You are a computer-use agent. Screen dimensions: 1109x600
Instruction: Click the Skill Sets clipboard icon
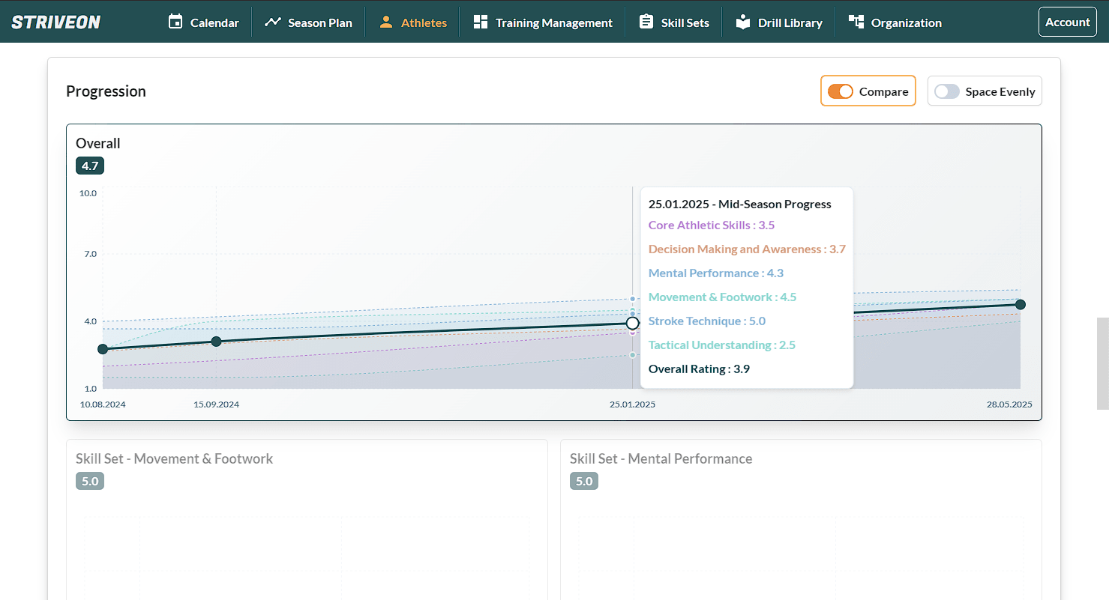[x=646, y=22]
